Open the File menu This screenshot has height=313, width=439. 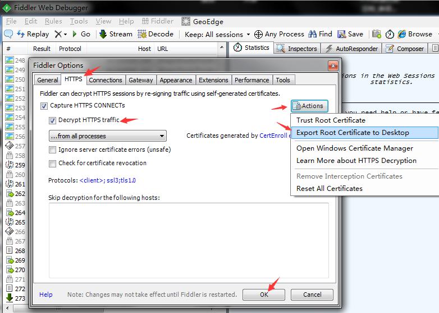pos(11,21)
